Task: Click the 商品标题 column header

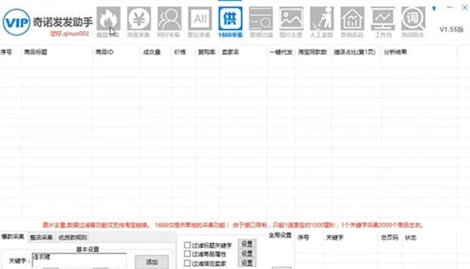Action: (36, 52)
